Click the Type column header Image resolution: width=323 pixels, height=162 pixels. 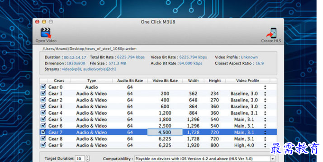pos(92,81)
